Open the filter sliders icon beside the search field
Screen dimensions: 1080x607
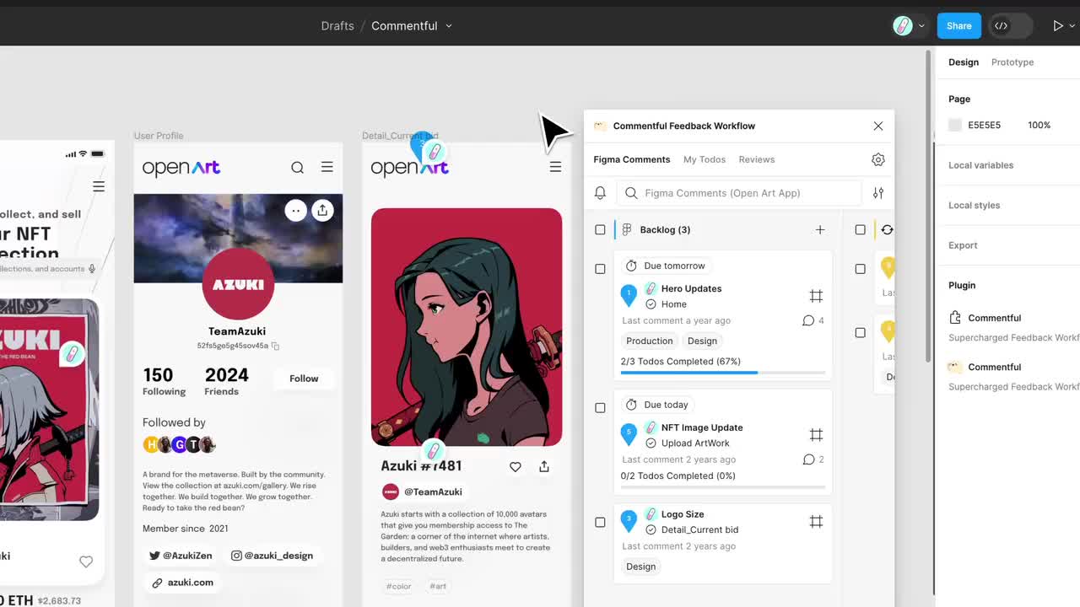[x=877, y=193]
